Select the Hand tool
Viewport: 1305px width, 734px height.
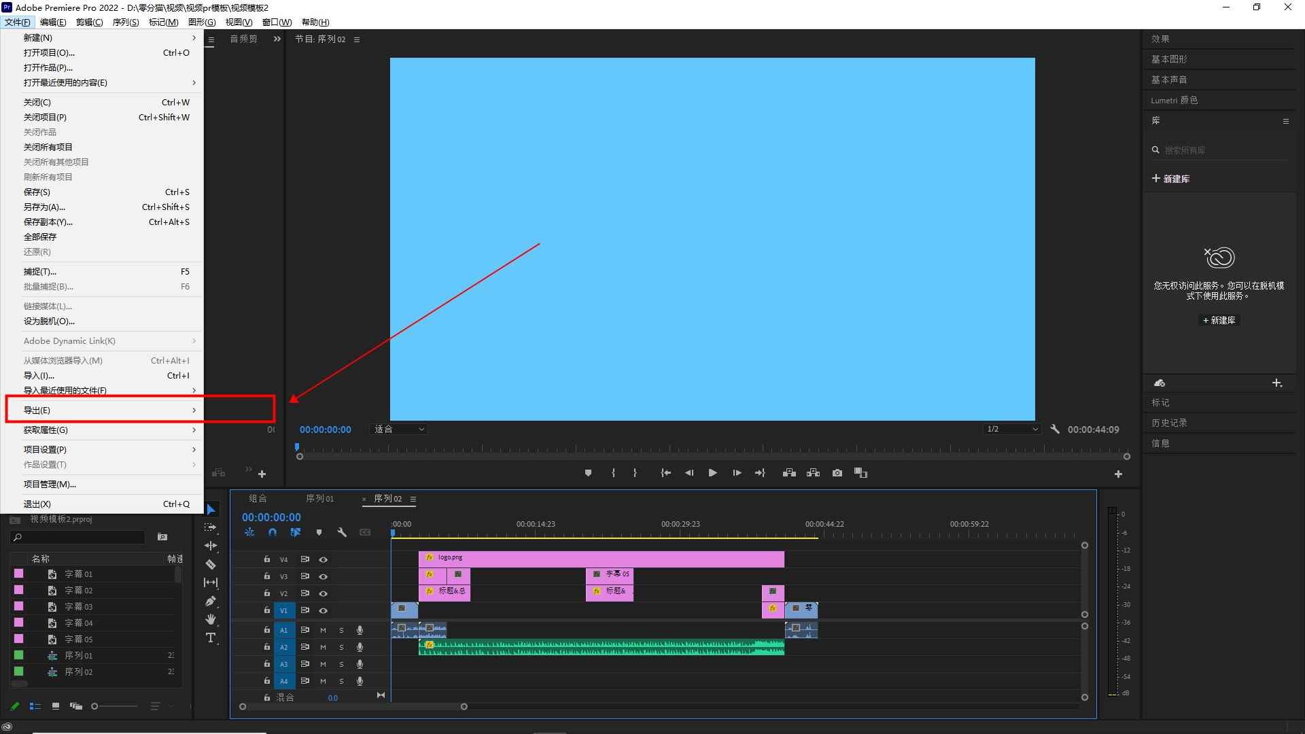211,619
